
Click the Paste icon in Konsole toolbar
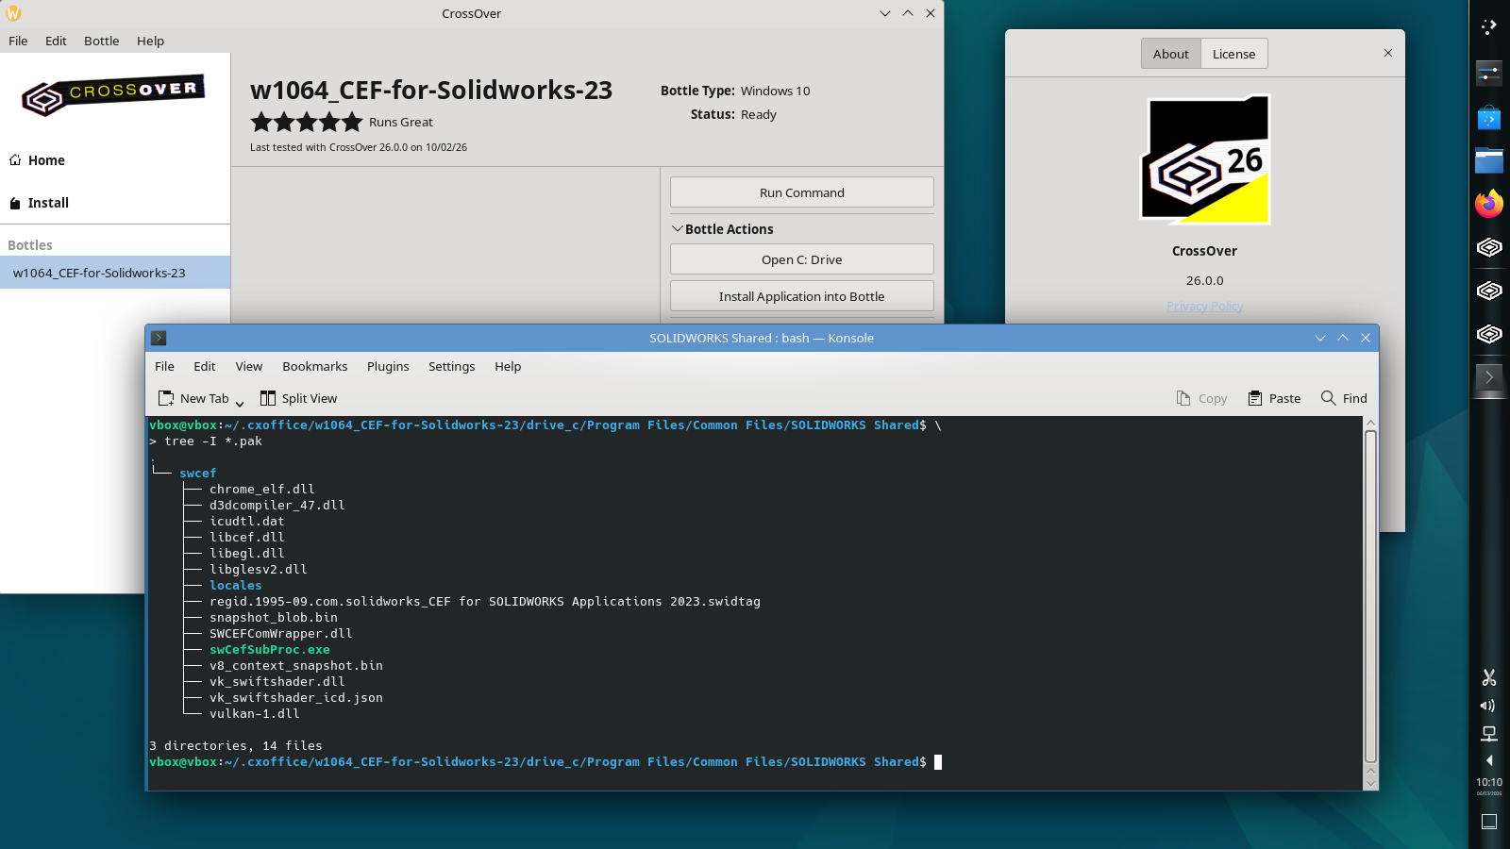click(x=1255, y=398)
